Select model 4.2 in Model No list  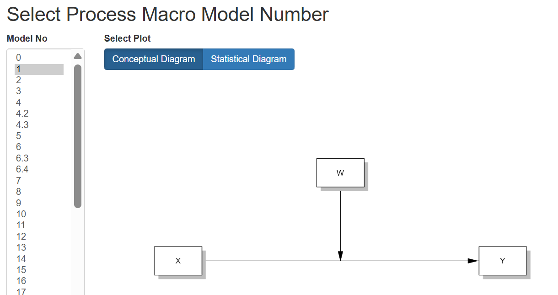[x=22, y=113]
